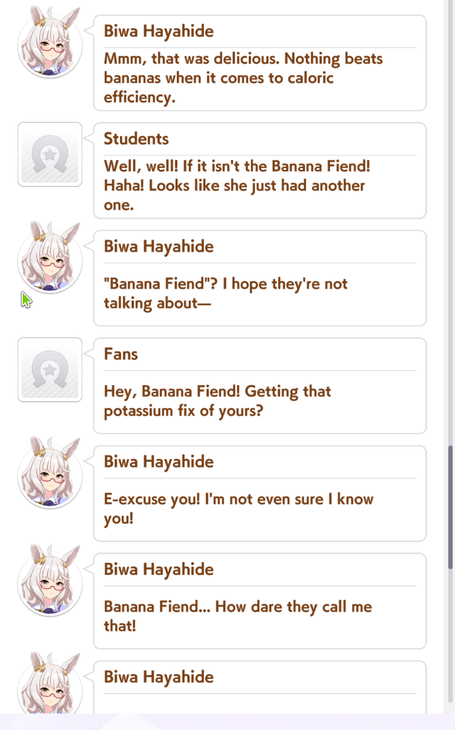Screen dimensions: 455x730
Task: Click the scrollbar track below the thumb
Action: tap(450, 638)
